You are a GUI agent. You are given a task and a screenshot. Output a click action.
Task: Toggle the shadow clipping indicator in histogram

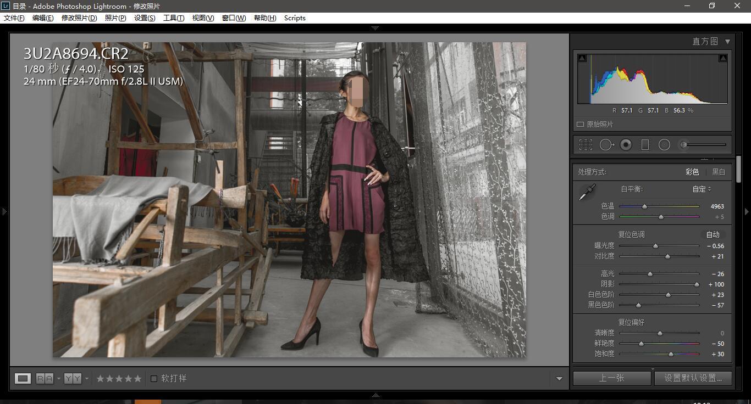(582, 58)
